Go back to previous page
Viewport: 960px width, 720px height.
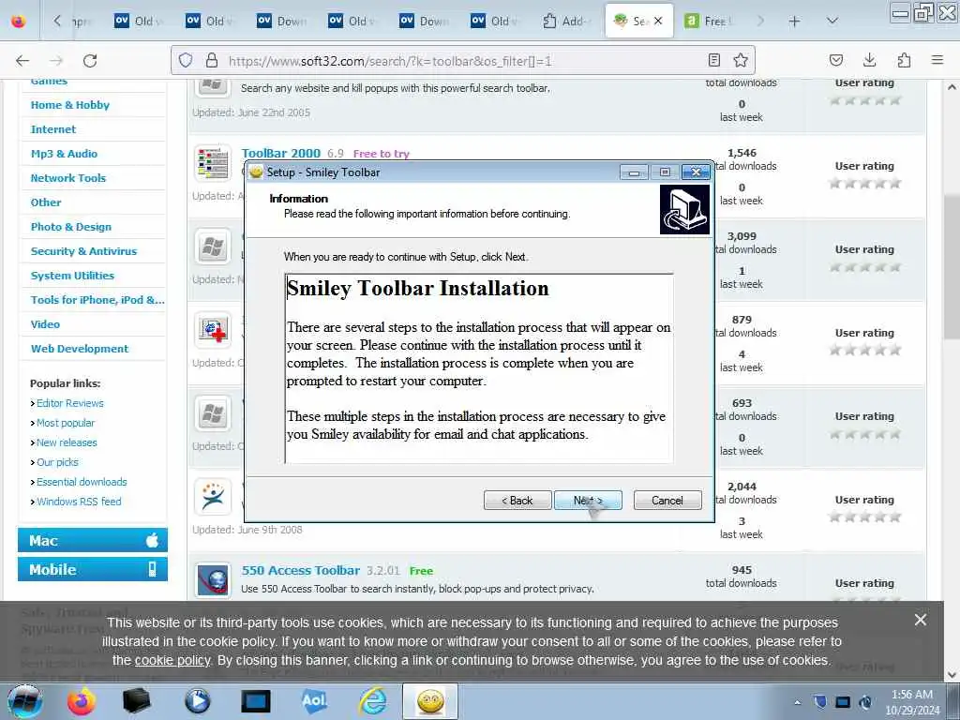coord(22,61)
